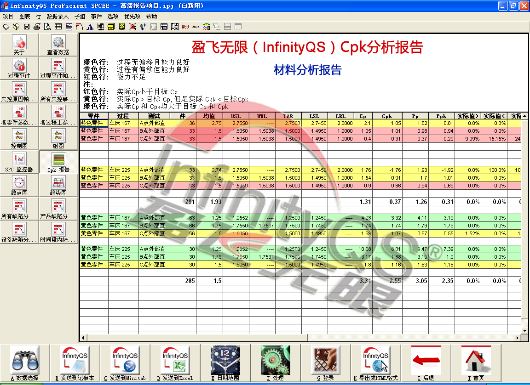Screen dimensions: 530x385
Task: Click the save floppy disk toolbar icon
Action: [x=27, y=27]
